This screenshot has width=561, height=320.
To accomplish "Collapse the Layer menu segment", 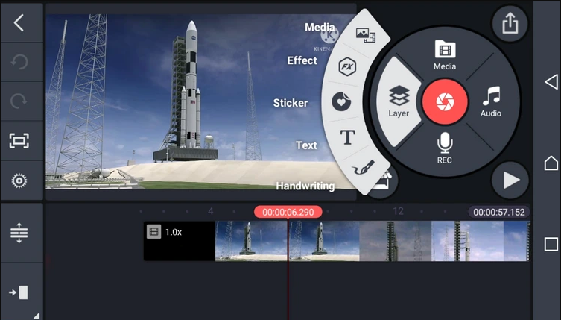I will [x=399, y=101].
